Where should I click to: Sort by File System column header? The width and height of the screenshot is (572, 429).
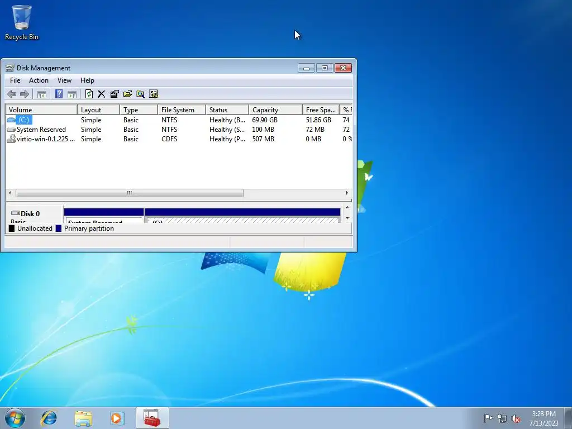[x=182, y=110]
